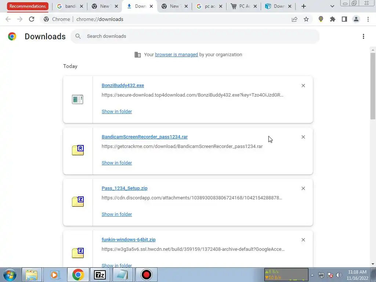Close the PC Ac shopping cart tab

point(255,6)
